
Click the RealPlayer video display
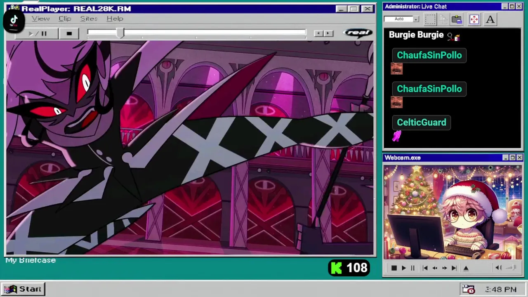190,148
